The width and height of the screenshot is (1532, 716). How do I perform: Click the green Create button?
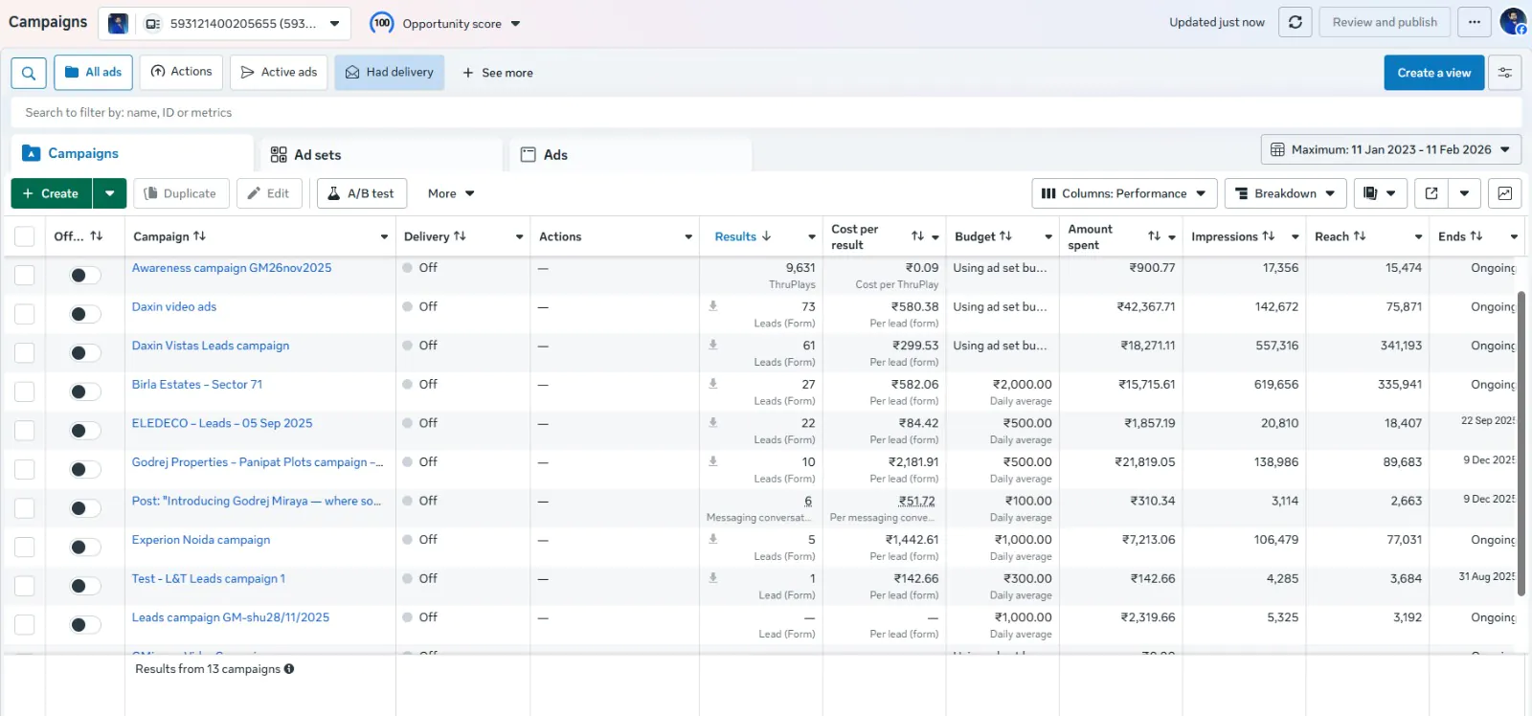point(52,193)
